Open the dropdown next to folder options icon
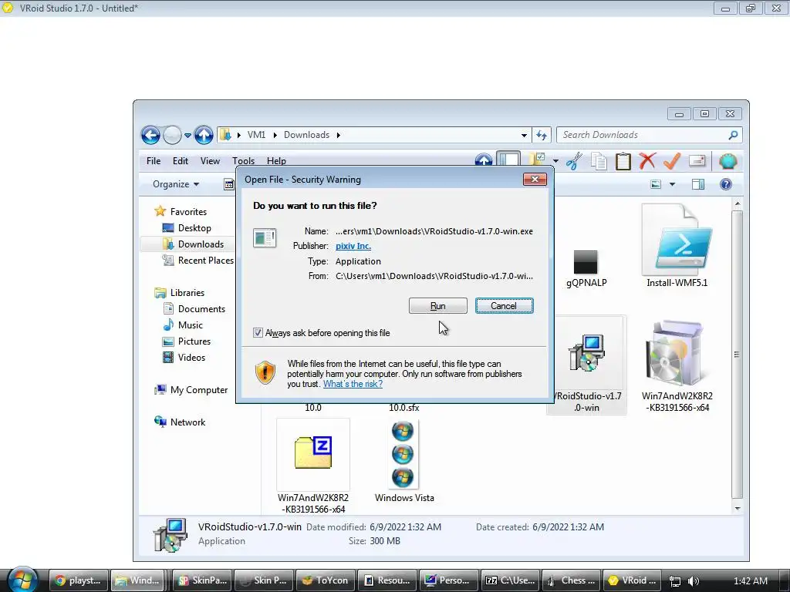The width and height of the screenshot is (790, 592). 555,161
